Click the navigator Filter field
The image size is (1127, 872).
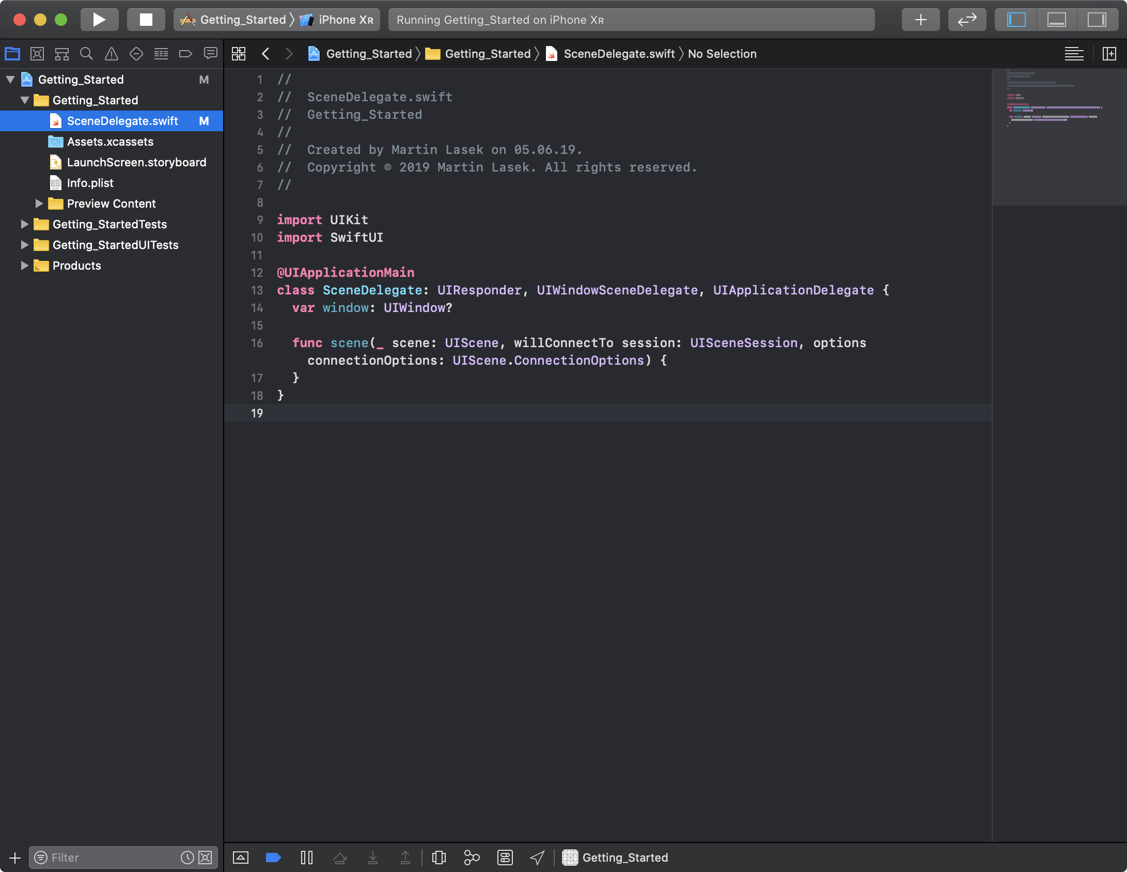[x=103, y=858]
